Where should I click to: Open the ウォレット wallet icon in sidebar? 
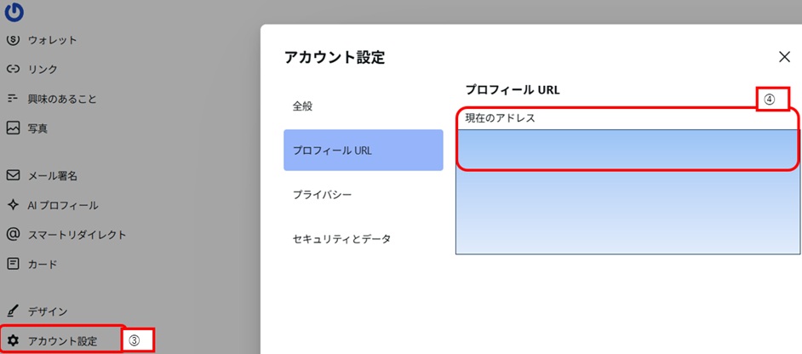click(13, 40)
